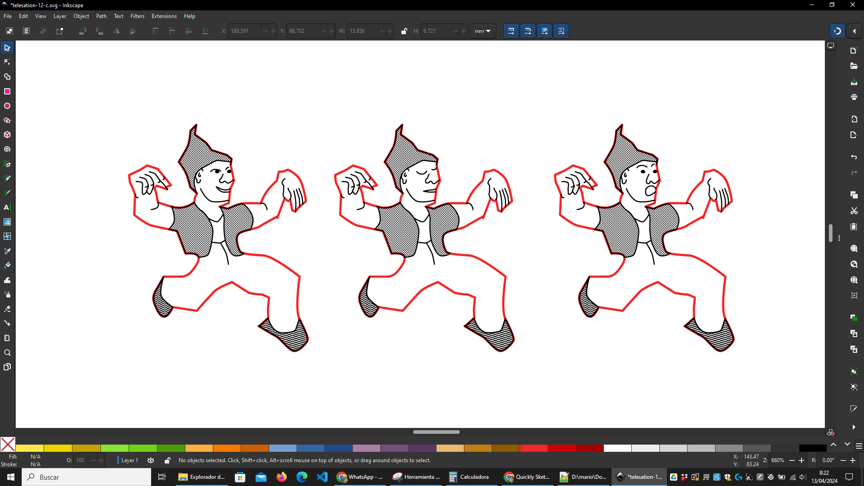Toggle color-managed display mode icon
Image resolution: width=864 pixels, height=486 pixels.
click(x=831, y=432)
